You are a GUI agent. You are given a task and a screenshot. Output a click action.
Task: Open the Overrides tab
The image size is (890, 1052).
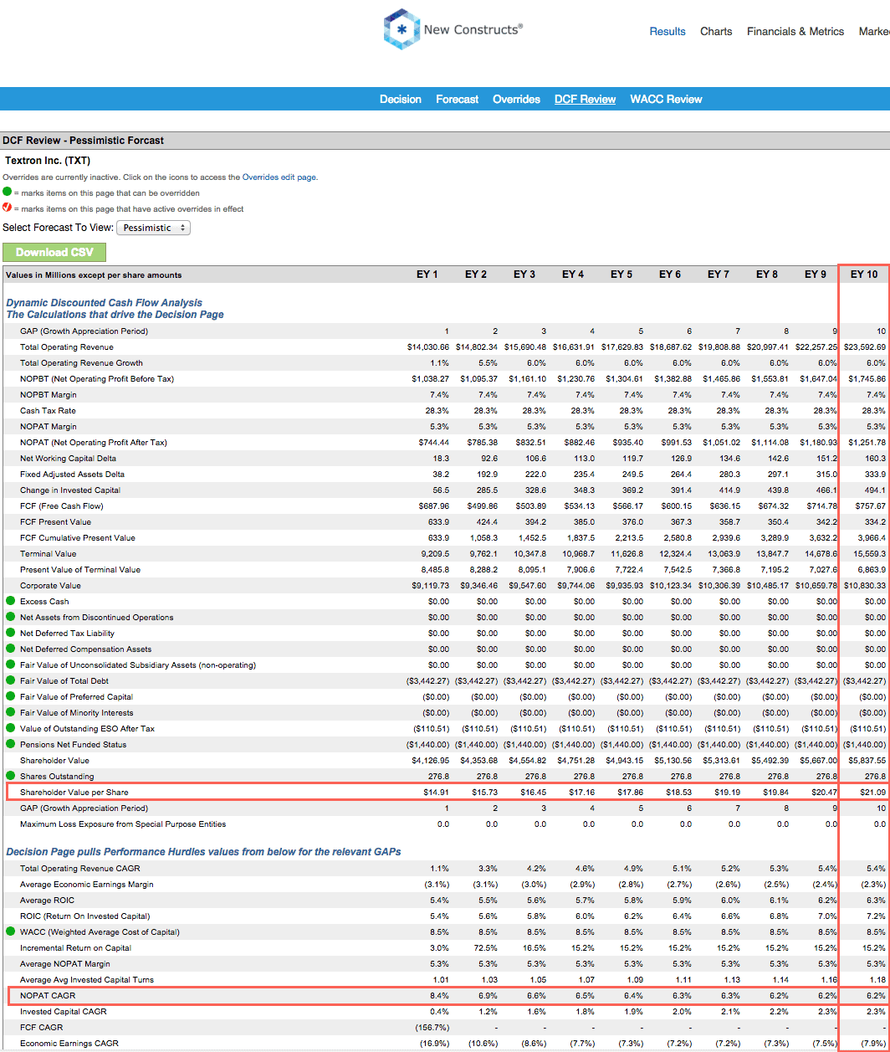pos(516,99)
